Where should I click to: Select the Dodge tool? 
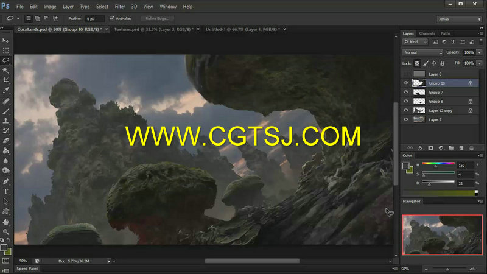point(5,170)
